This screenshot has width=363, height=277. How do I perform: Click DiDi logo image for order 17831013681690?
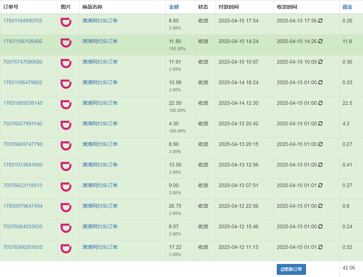click(x=66, y=166)
